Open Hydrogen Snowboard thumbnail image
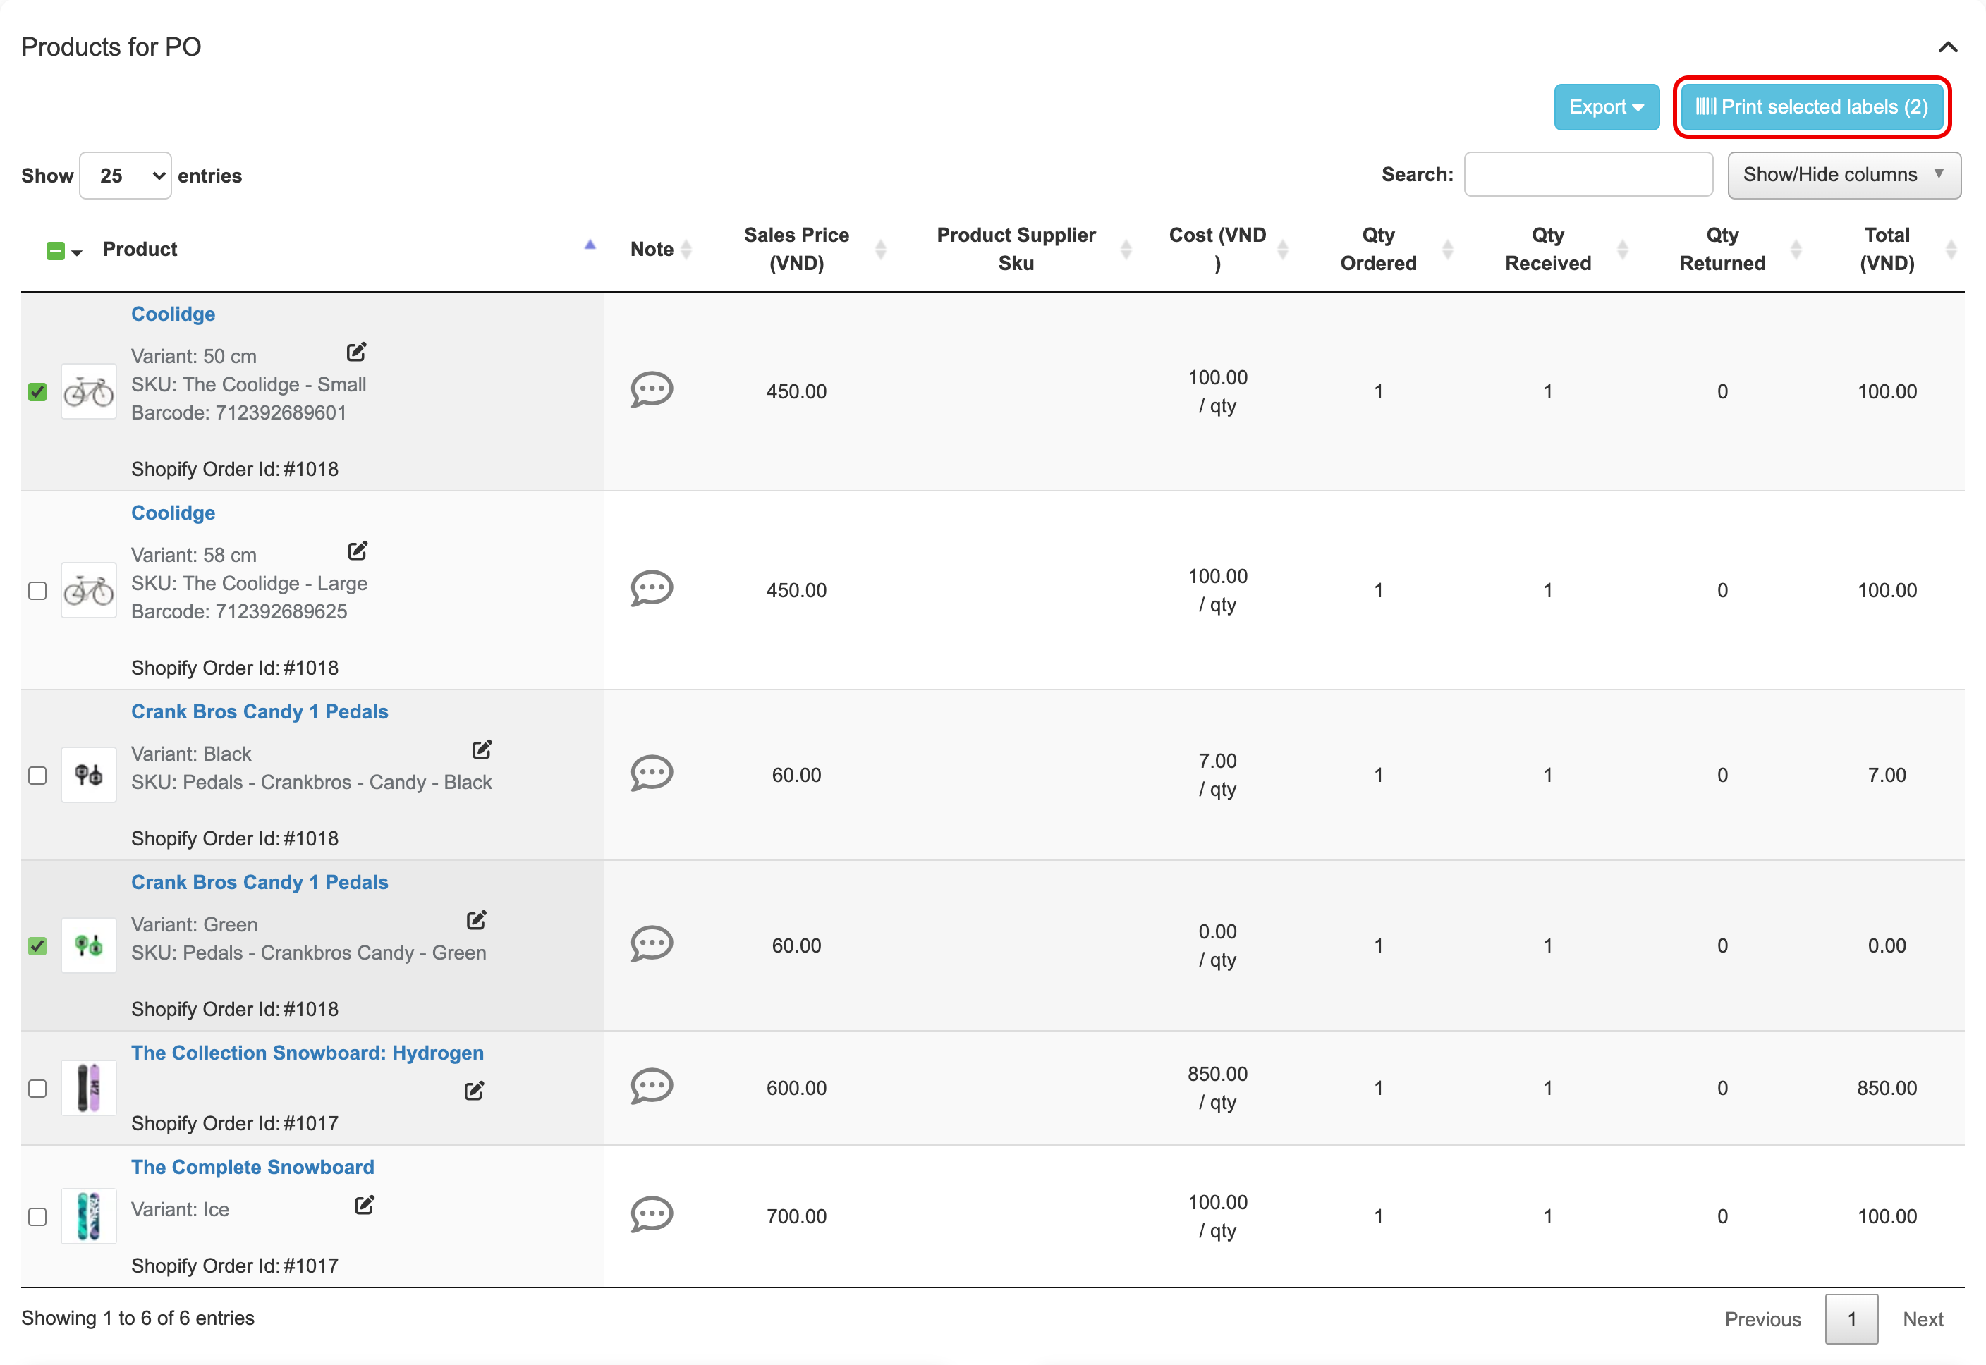 pyautogui.click(x=88, y=1088)
